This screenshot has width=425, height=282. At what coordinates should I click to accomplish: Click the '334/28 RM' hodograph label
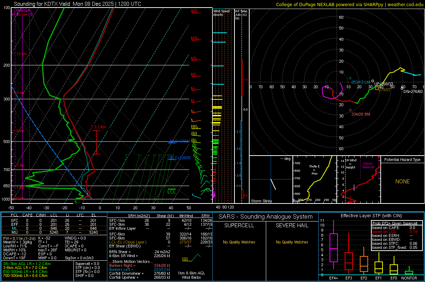pos(361,114)
